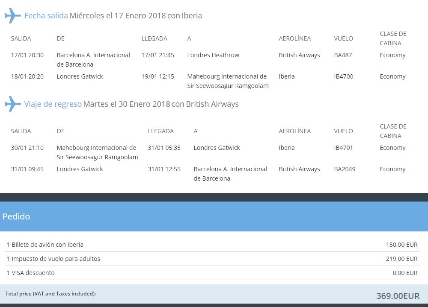Click 'Londres Gatwick' origin in BA2049 row
This screenshot has width=428, height=307.
click(80, 169)
